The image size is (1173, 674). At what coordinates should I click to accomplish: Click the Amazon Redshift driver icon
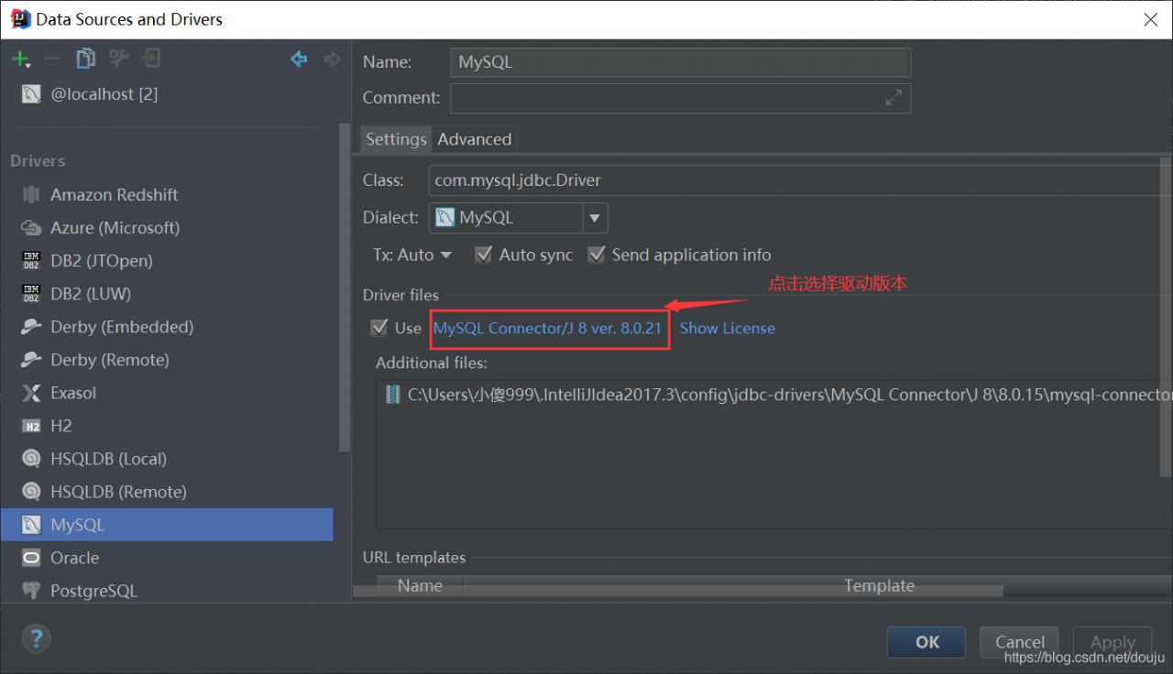pyautogui.click(x=31, y=194)
